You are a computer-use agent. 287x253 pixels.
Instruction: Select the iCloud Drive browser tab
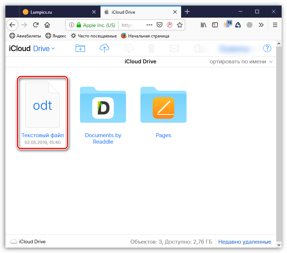(x=141, y=12)
